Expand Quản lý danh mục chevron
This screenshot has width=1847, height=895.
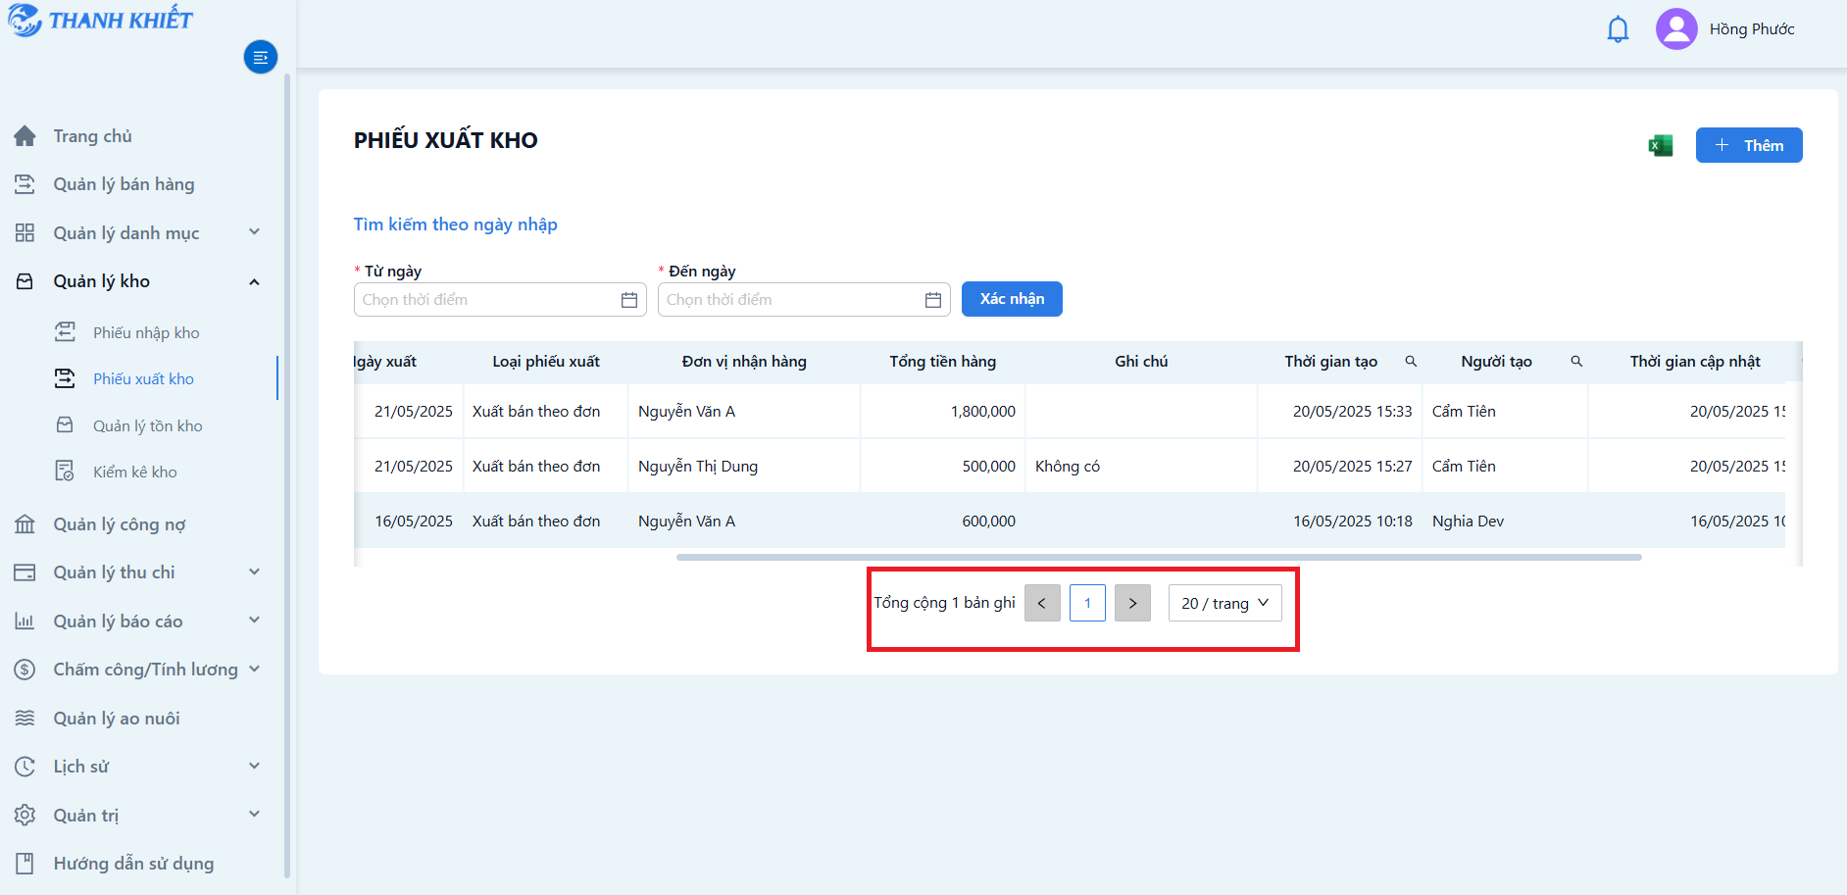point(255,232)
